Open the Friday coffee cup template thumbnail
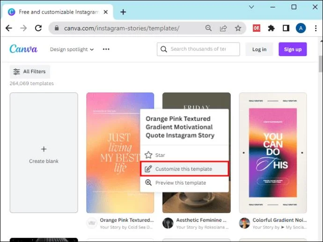 [x=197, y=203]
